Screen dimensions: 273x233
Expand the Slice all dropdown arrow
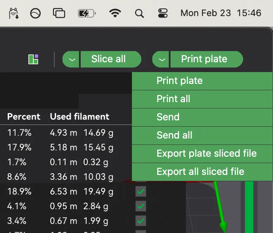71,59
